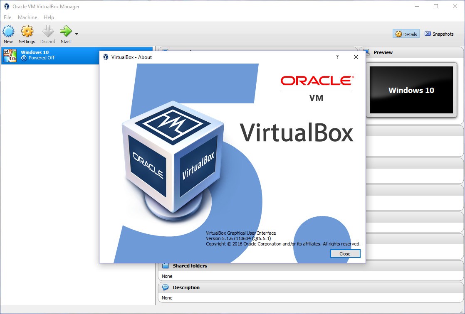
Task: Click the "Powered Off" status text
Action: [42, 58]
